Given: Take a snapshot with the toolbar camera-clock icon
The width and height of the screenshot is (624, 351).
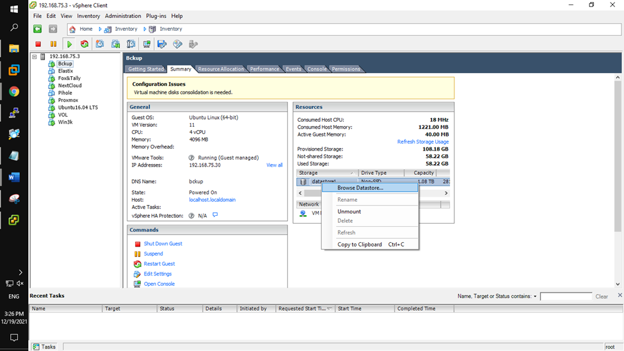Looking at the screenshot, I should (100, 44).
